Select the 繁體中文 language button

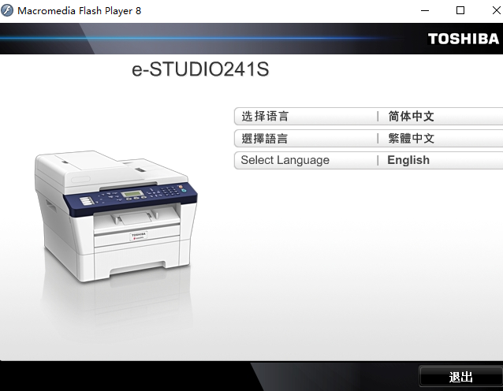coord(369,138)
